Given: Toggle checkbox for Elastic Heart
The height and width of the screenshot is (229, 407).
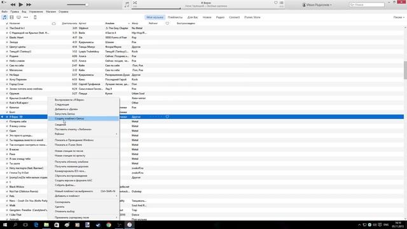Looking at the screenshot, I should click(7, 38).
